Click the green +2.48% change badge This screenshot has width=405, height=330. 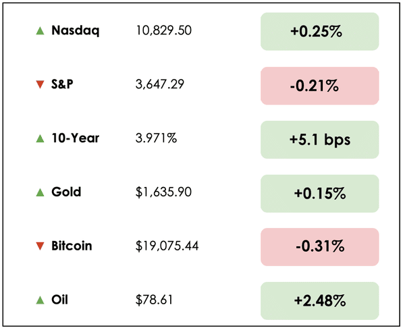click(319, 300)
